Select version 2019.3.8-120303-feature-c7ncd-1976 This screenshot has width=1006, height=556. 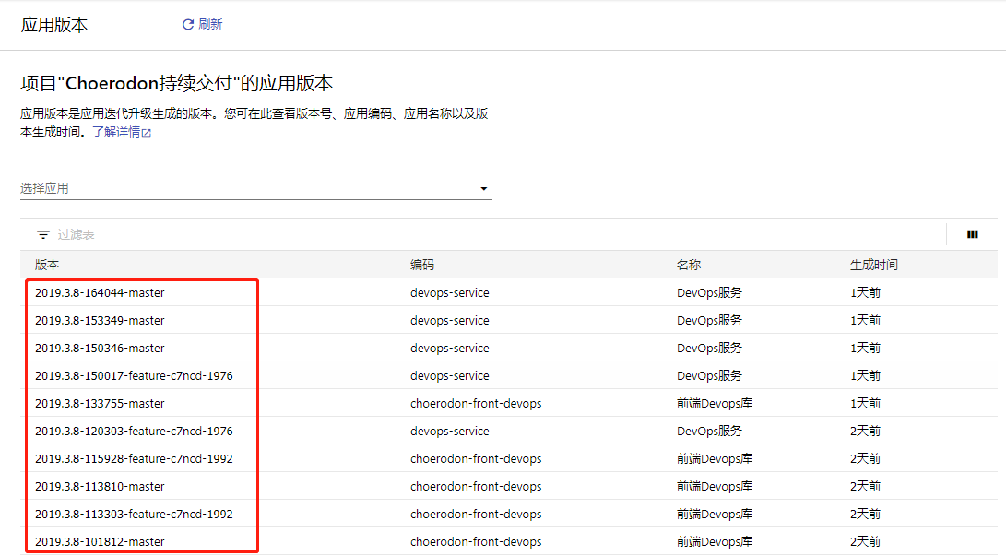click(134, 431)
